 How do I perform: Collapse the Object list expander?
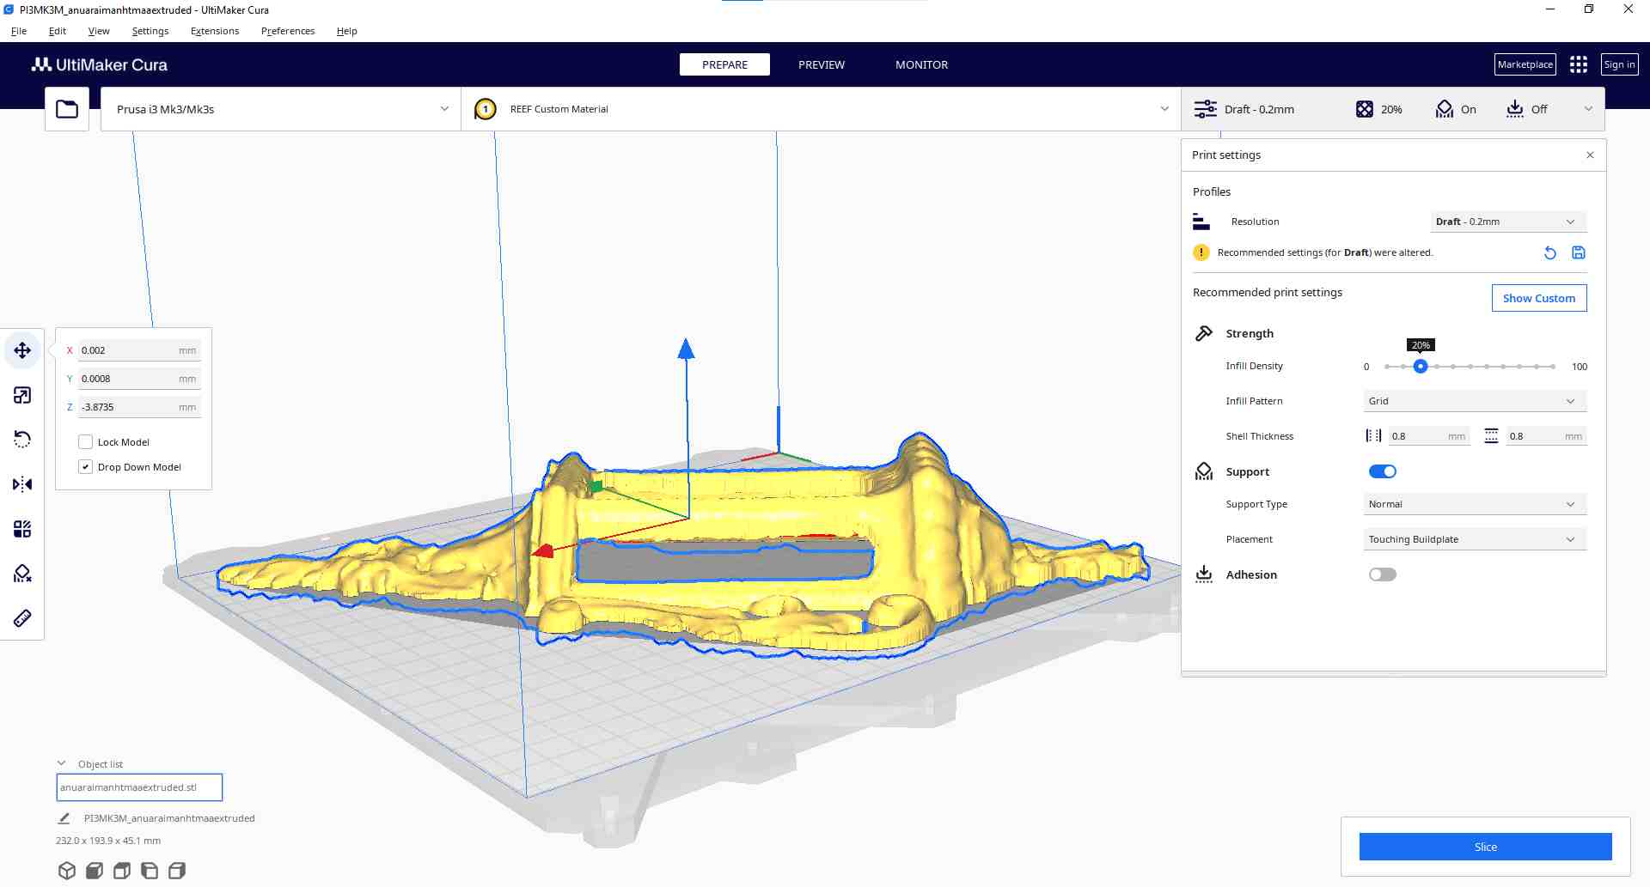(62, 763)
